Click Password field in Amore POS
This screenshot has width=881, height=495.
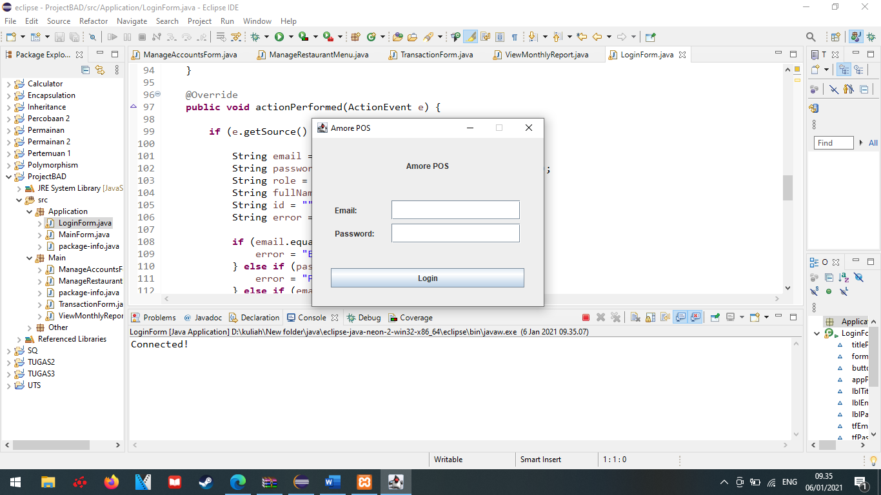[x=455, y=233]
